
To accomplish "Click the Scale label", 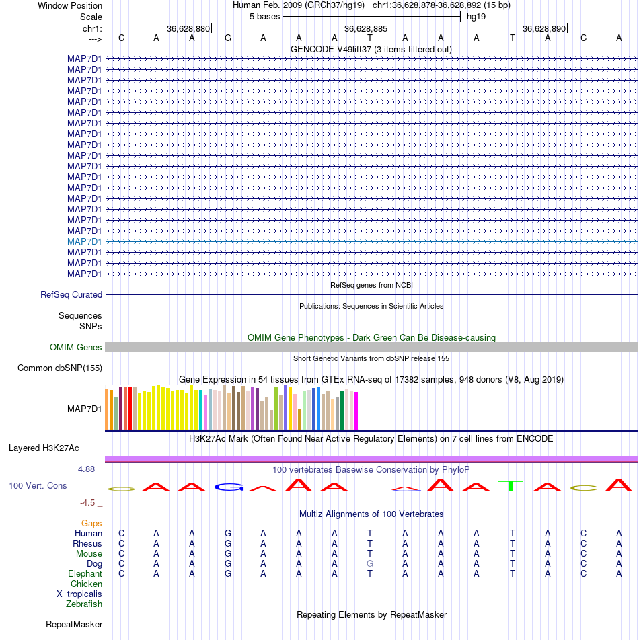I will pos(91,17).
